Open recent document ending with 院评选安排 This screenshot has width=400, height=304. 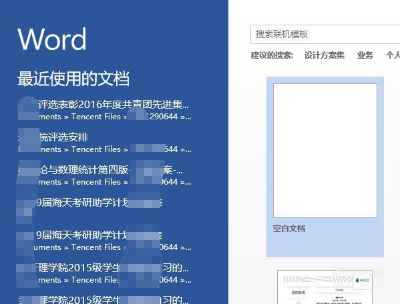105,143
